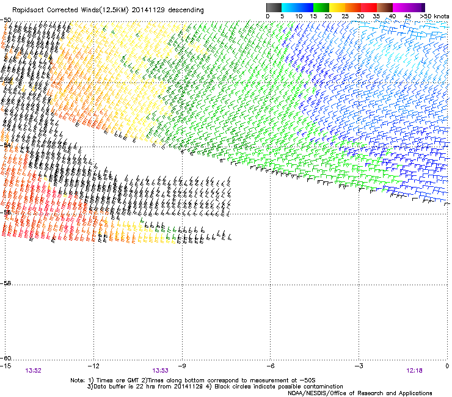Click the green 15-20 knots legend segment

tap(321, 7)
